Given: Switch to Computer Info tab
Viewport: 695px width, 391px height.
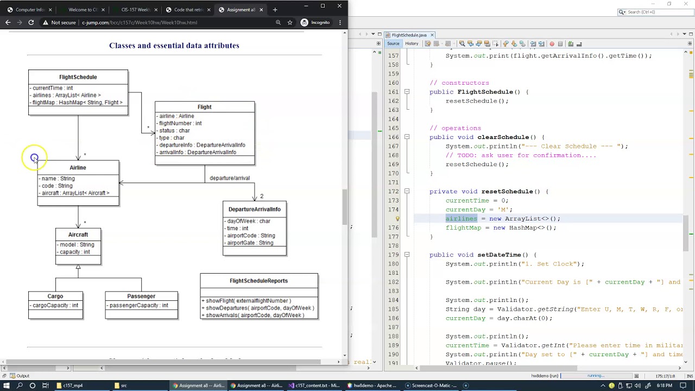Looking at the screenshot, I should 29,9.
